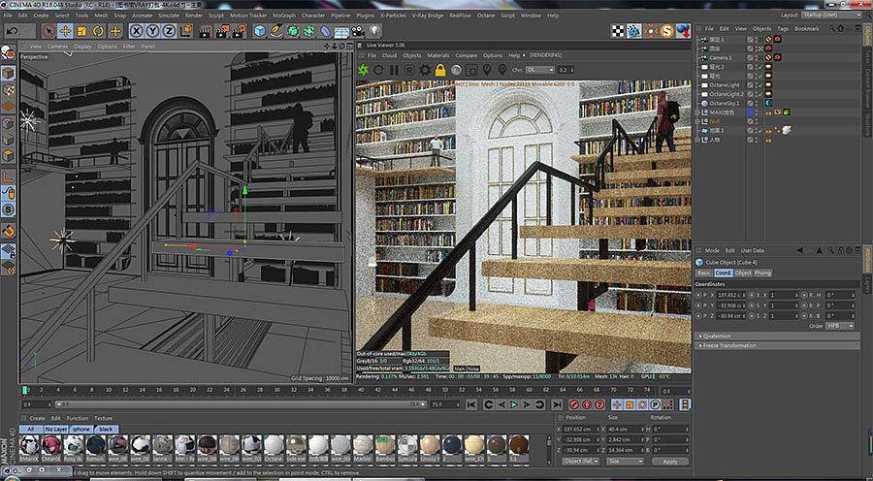This screenshot has width=873, height=481.
Task: Click the search icon in the Object Manager
Action: pyautogui.click(x=832, y=28)
